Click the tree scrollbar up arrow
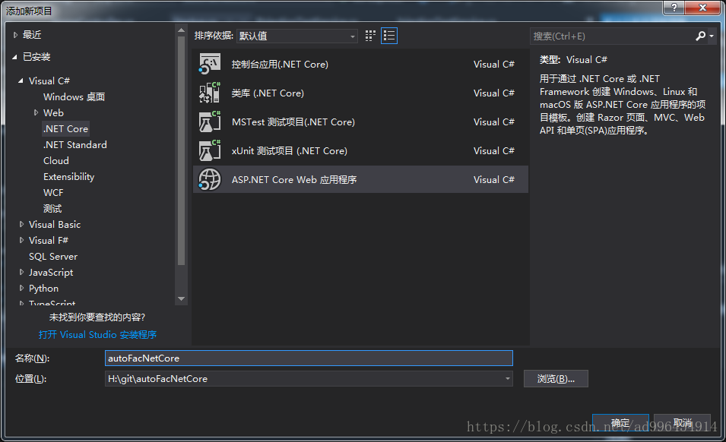 click(x=181, y=30)
